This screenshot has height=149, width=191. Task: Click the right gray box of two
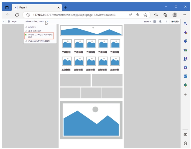107,80
